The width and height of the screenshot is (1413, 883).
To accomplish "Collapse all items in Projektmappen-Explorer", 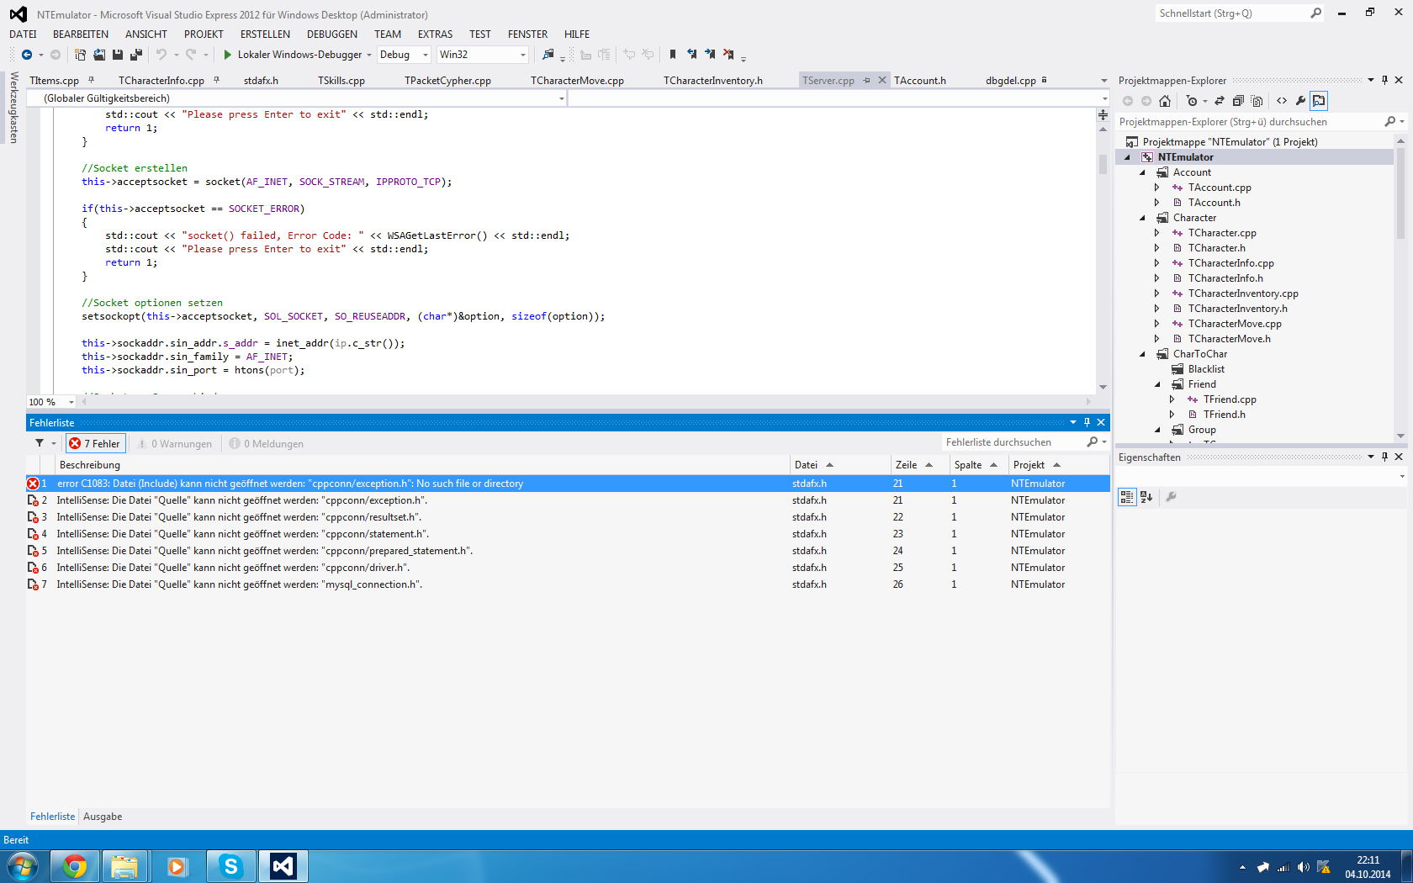I will (1238, 101).
